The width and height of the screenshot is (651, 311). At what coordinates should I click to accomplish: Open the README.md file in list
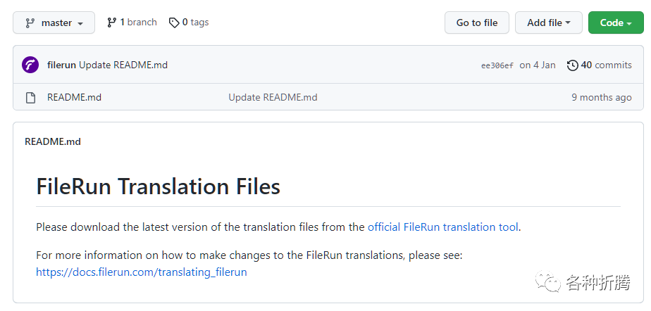tap(74, 98)
